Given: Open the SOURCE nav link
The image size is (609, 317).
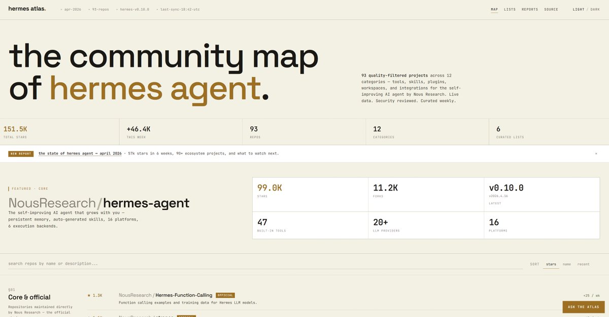Looking at the screenshot, I should click(x=551, y=9).
